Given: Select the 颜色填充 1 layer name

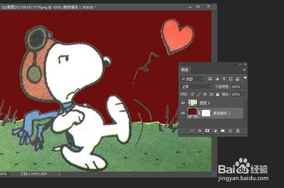Looking at the screenshot, I should pos(222,113).
